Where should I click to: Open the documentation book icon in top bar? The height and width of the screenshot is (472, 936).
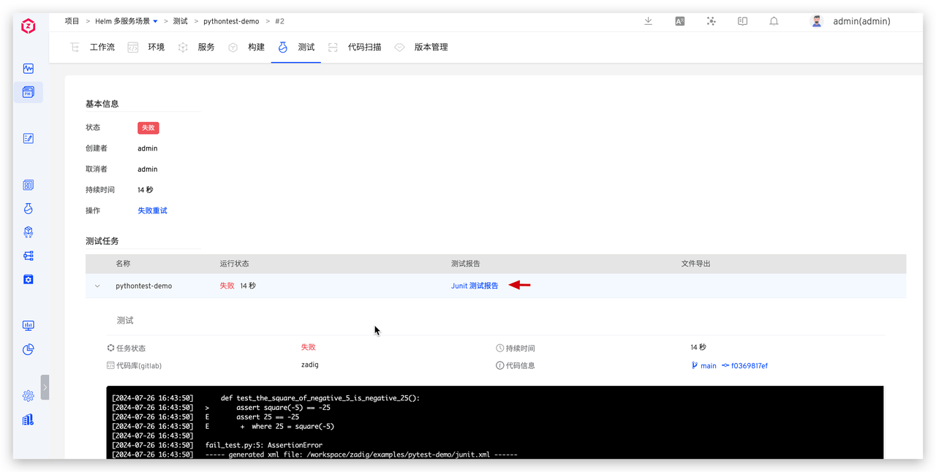point(742,20)
